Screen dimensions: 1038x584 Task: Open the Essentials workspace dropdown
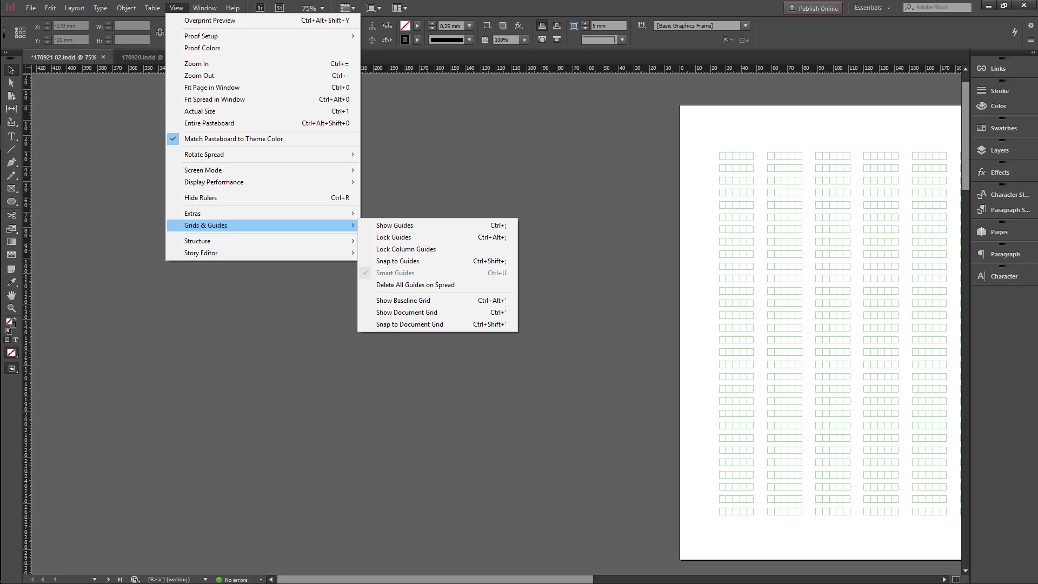coord(872,8)
